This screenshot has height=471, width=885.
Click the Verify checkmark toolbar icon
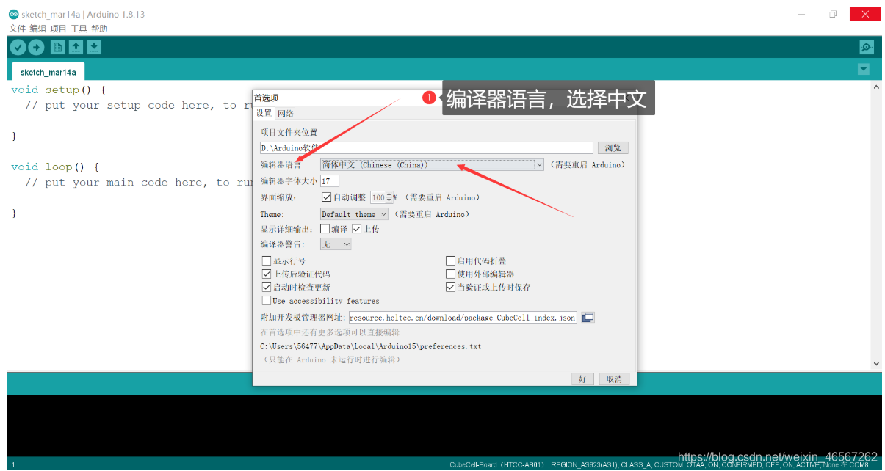pyautogui.click(x=17, y=47)
